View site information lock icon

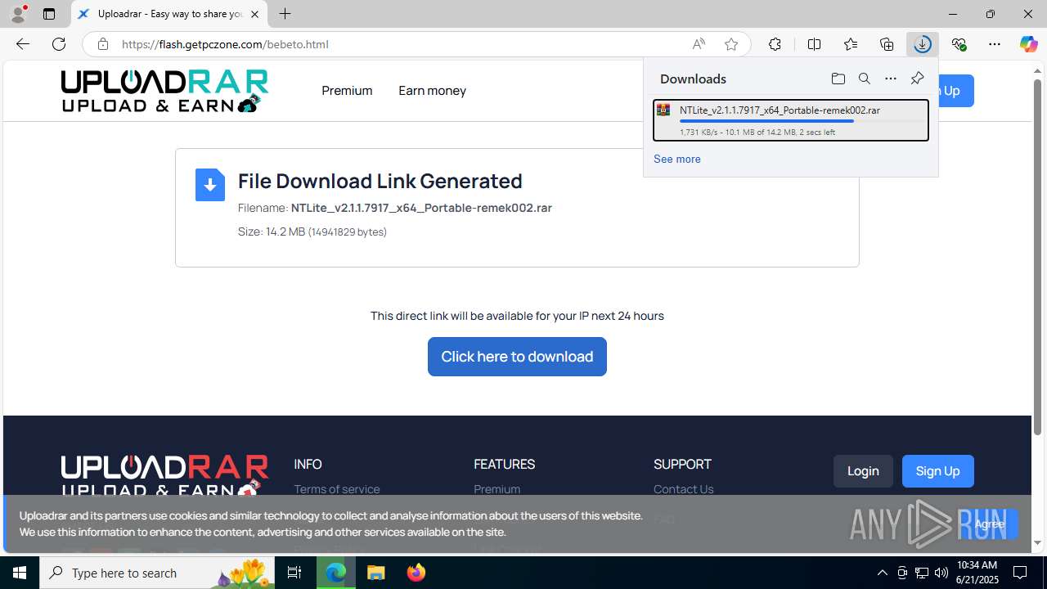(x=102, y=44)
